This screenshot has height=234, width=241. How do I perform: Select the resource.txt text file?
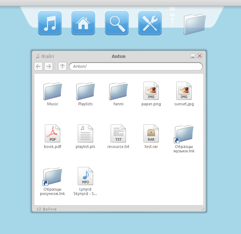pyautogui.click(x=118, y=134)
